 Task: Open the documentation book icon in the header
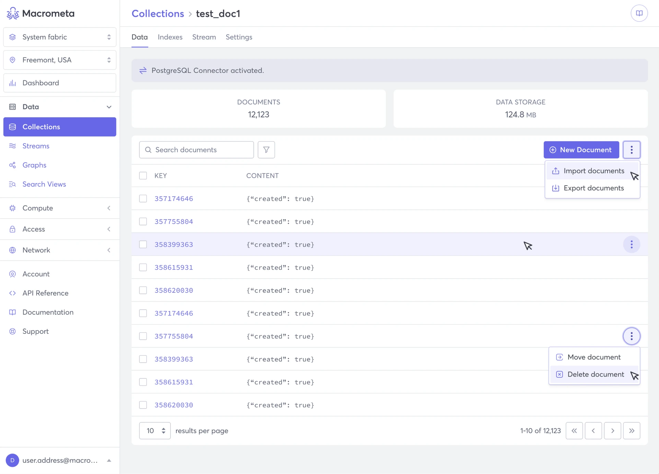click(x=639, y=13)
